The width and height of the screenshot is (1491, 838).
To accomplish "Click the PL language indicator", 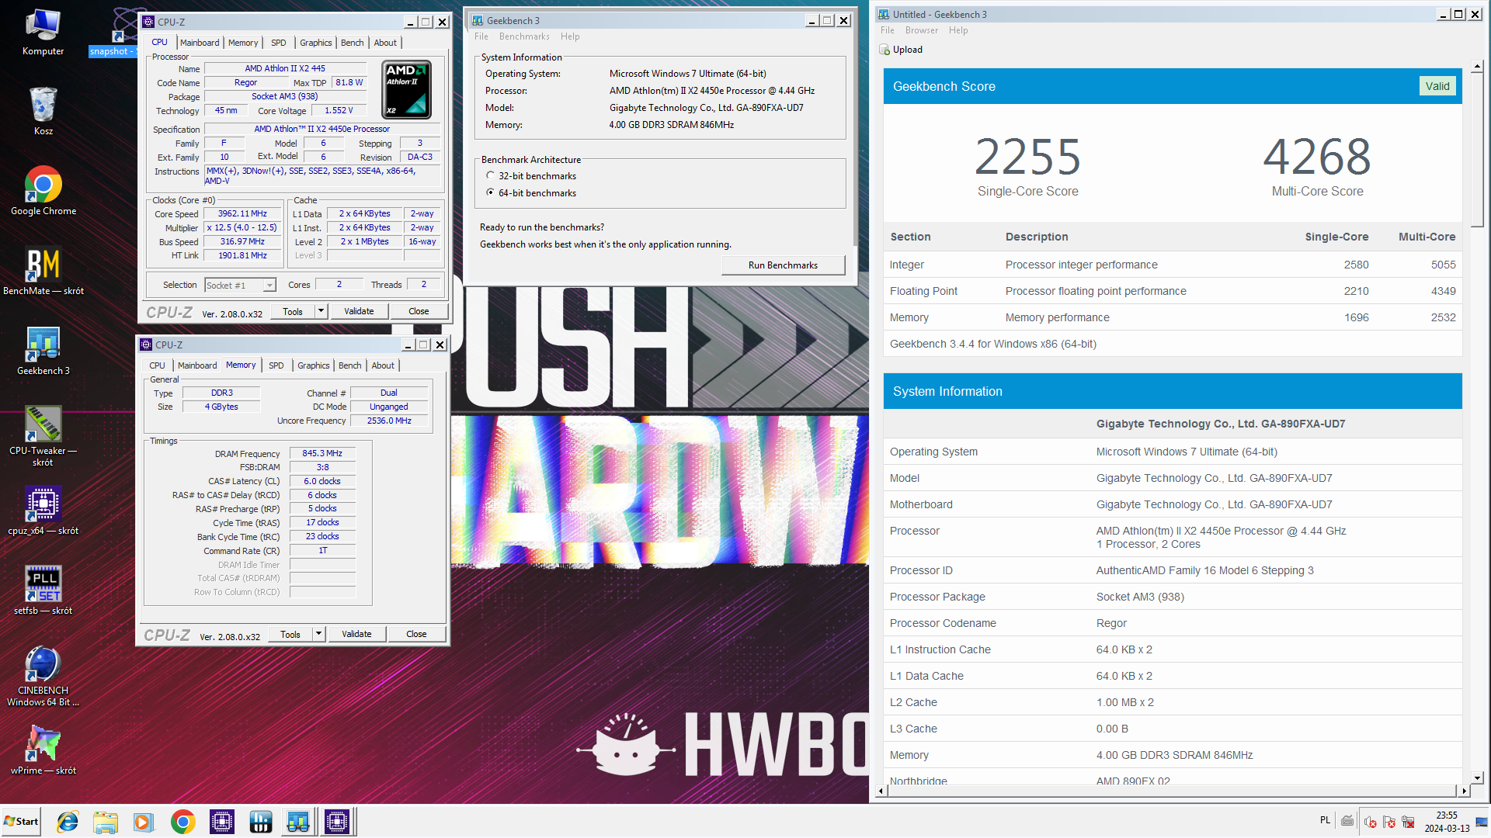I will (x=1325, y=820).
